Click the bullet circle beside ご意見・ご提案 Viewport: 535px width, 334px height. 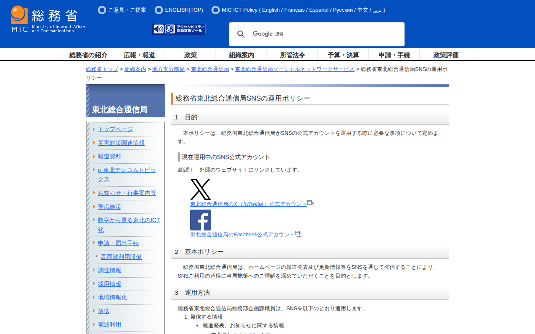102,10
